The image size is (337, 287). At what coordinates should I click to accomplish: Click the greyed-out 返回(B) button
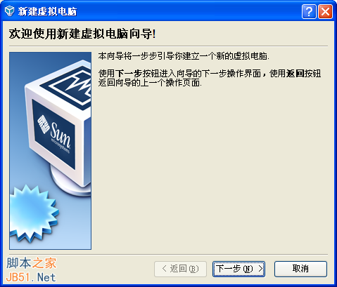pyautogui.click(x=180, y=269)
